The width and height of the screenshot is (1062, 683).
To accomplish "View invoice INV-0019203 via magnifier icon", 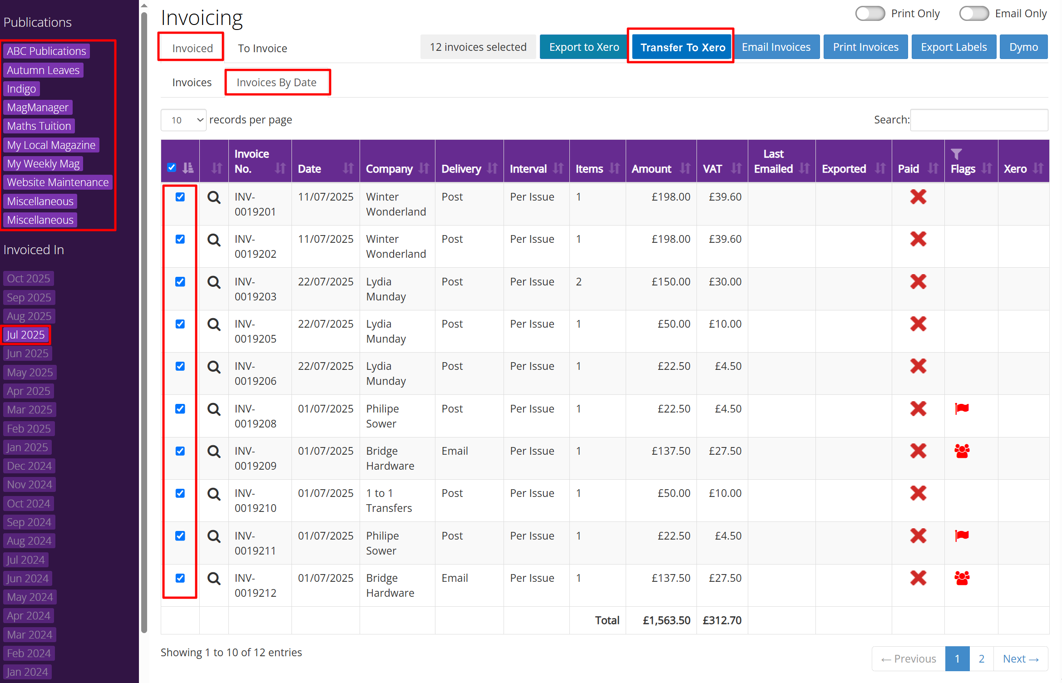I will pyautogui.click(x=214, y=282).
